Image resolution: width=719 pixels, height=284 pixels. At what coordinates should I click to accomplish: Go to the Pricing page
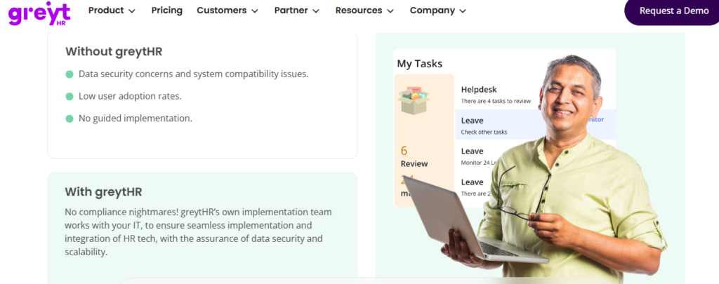click(x=167, y=11)
